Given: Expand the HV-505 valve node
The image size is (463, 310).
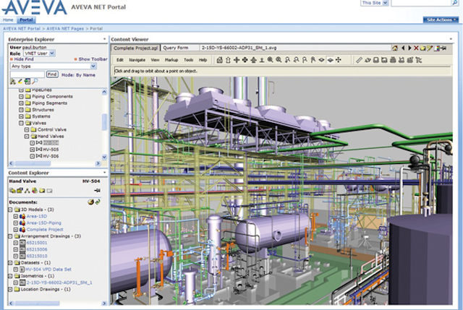Looking at the screenshot, I should point(32,150).
